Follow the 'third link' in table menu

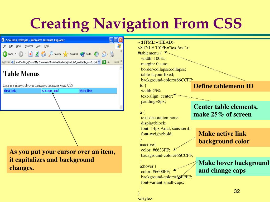pyautogui.click(x=86, y=91)
